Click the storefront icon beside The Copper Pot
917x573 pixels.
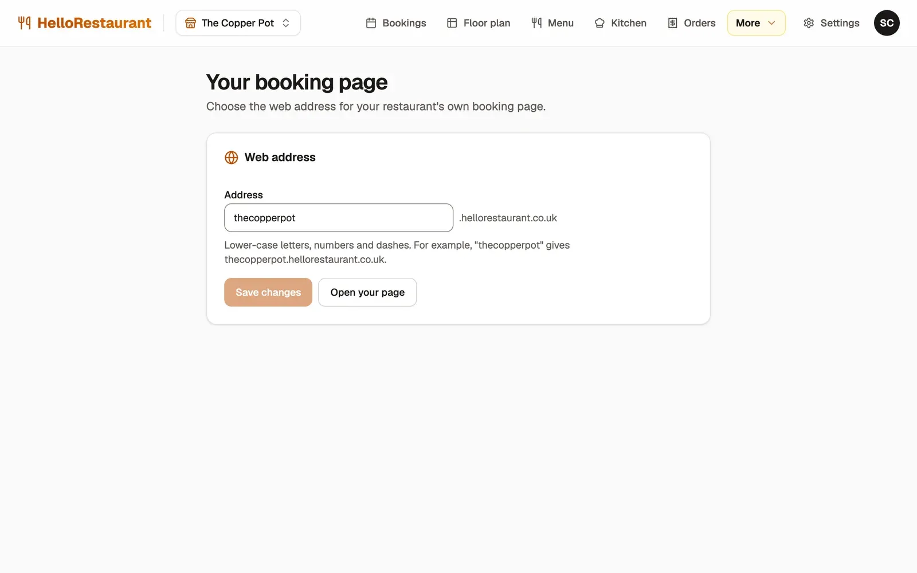point(190,23)
